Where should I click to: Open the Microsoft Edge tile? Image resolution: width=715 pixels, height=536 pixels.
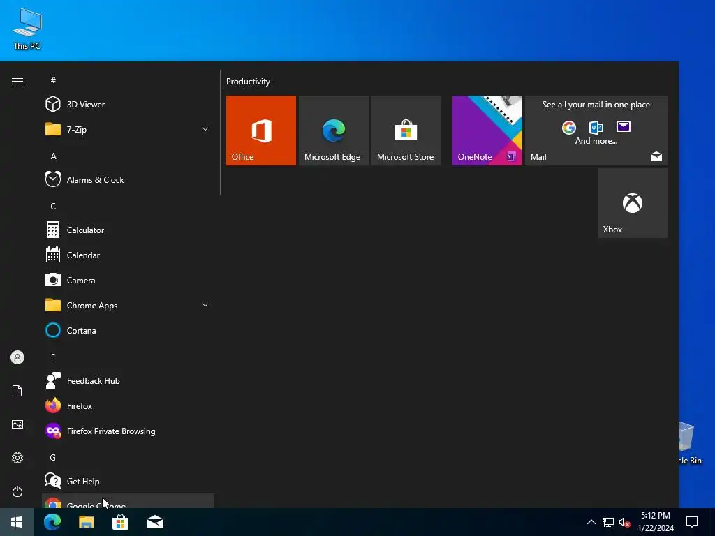pyautogui.click(x=333, y=131)
